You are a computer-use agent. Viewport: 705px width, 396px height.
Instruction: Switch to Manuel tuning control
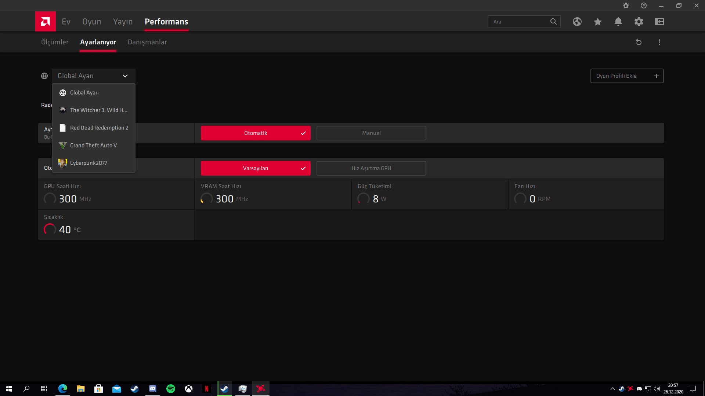pyautogui.click(x=371, y=133)
